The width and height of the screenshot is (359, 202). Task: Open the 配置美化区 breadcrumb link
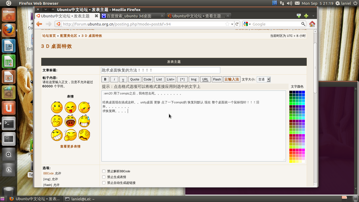(x=68, y=36)
